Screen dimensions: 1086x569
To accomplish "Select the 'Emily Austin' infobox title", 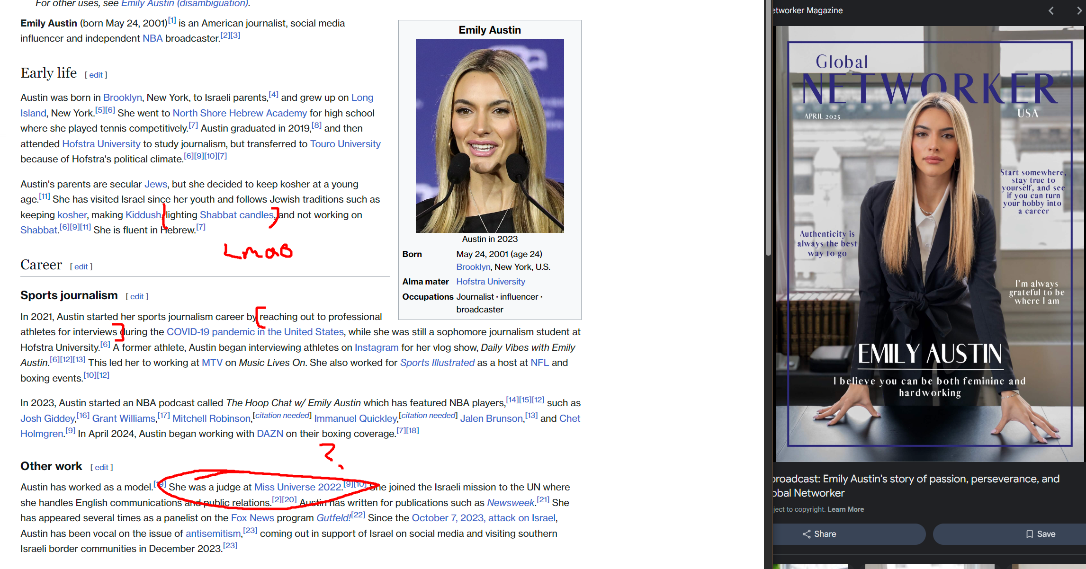I will [490, 30].
